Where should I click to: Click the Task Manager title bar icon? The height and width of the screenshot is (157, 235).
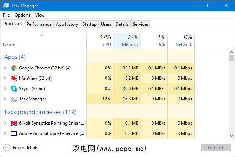[x=6, y=6]
